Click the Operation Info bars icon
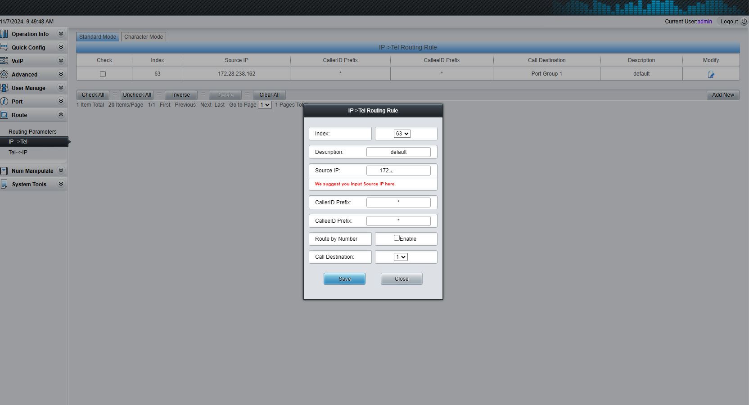 (4, 34)
